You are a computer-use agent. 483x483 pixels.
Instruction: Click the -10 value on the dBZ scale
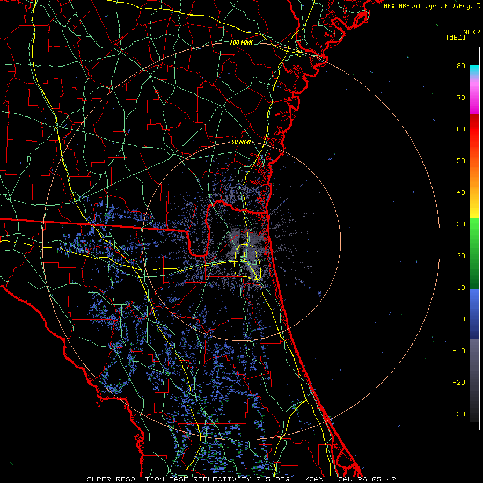(459, 351)
